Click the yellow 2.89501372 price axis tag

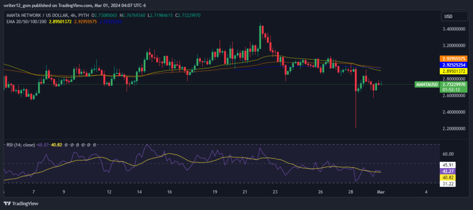tap(454, 71)
